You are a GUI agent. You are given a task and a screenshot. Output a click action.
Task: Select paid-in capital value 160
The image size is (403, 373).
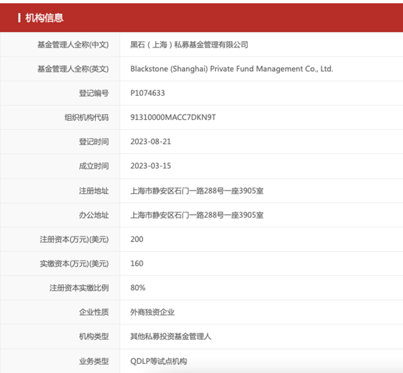click(x=137, y=264)
